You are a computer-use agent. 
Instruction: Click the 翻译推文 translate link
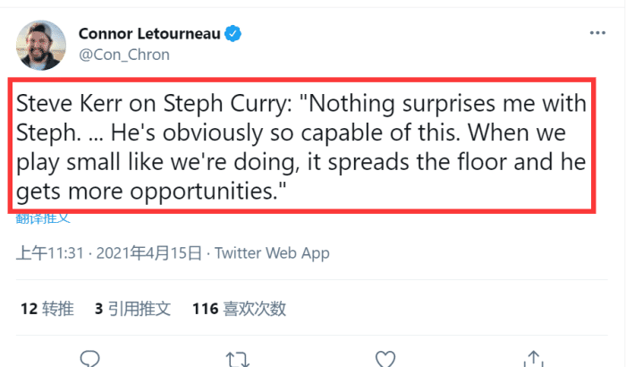click(x=42, y=218)
